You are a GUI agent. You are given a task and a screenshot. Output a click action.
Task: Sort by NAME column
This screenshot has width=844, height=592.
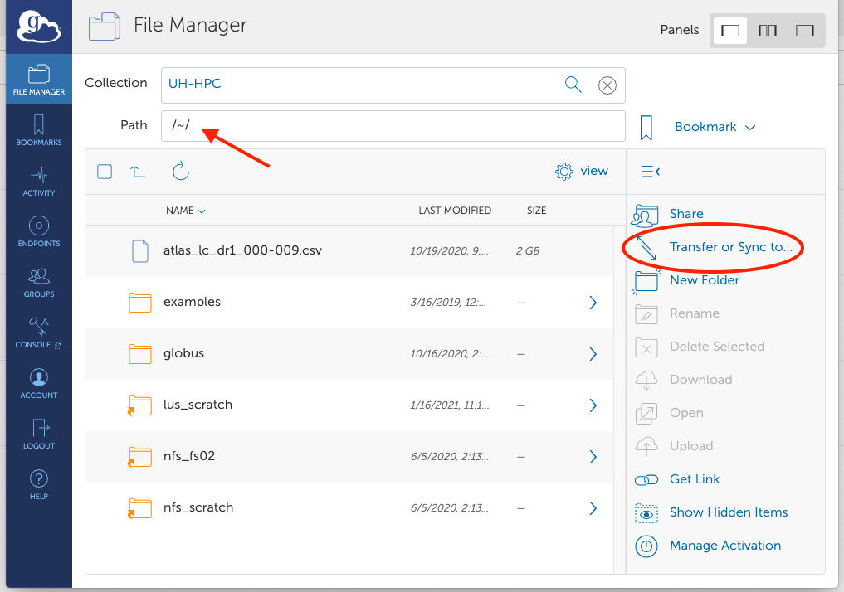pos(186,211)
